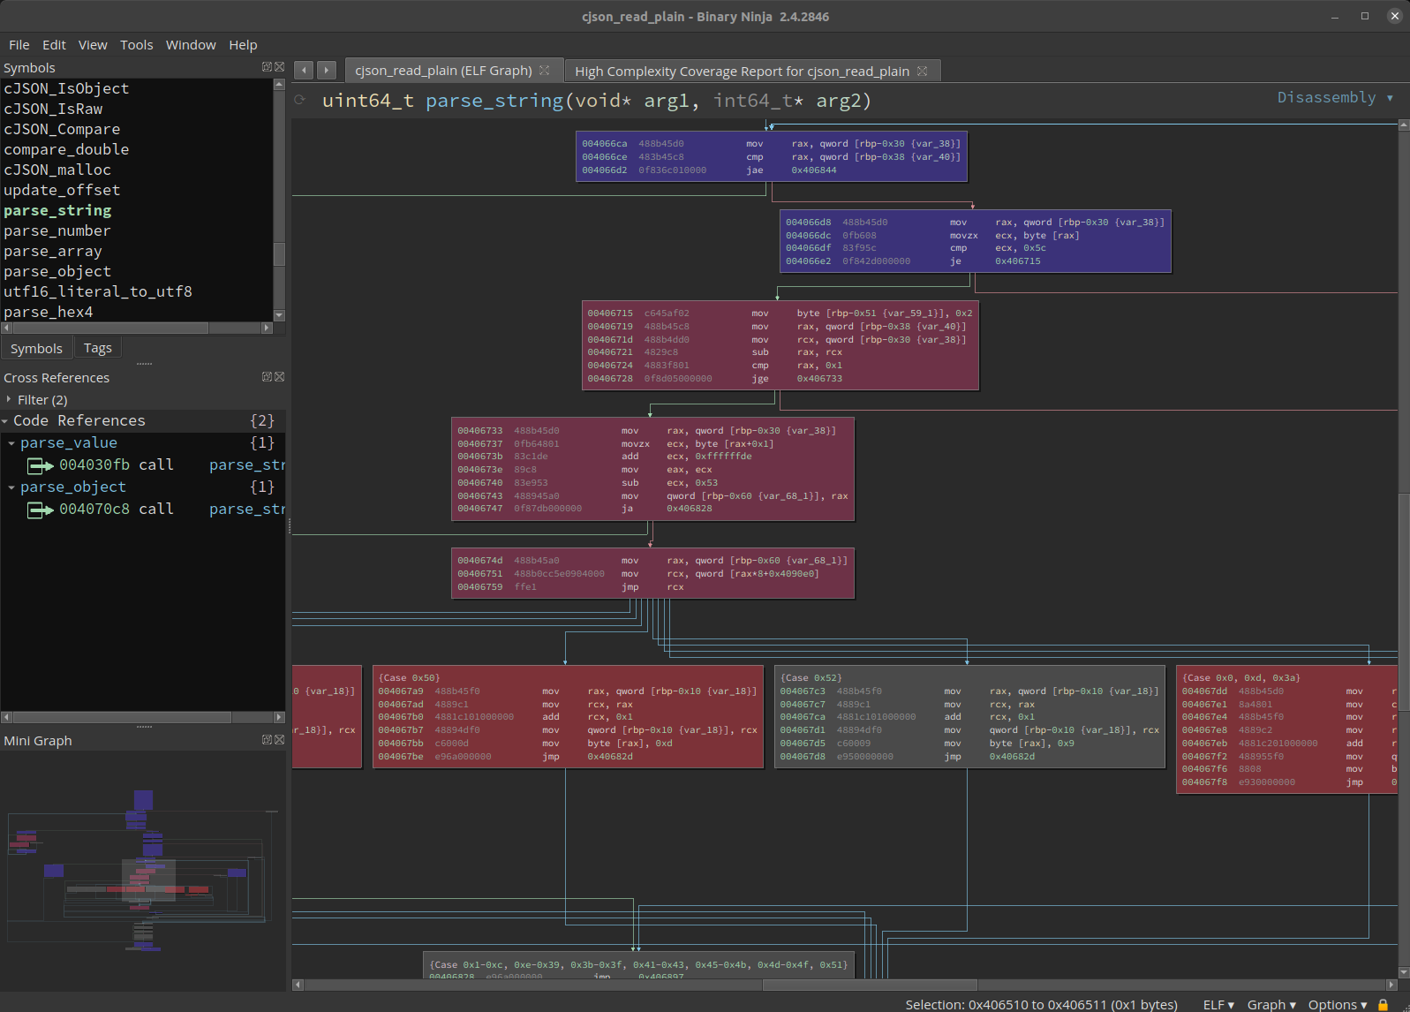Viewport: 1410px width, 1012px height.
Task: Click the navigate forward arrow button
Action: pos(326,71)
